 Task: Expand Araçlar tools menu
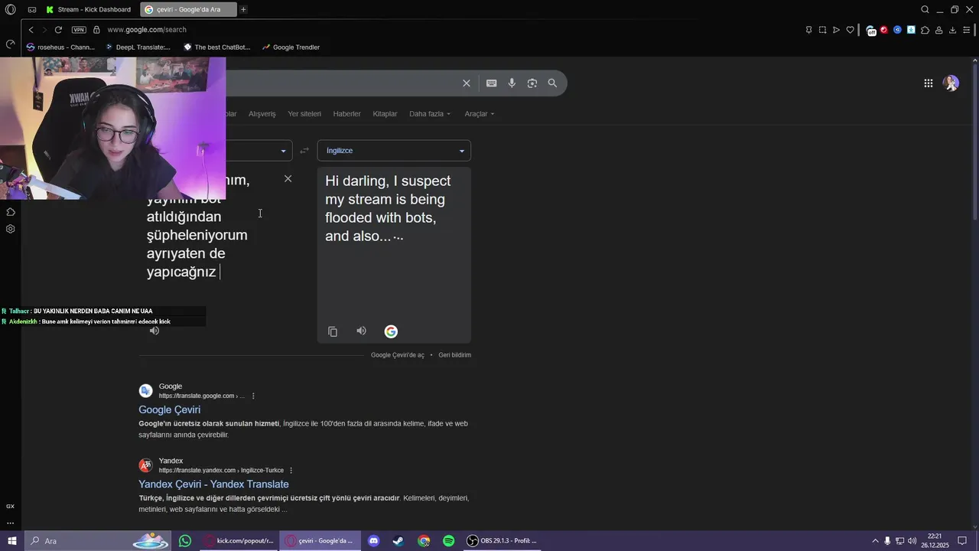(480, 114)
